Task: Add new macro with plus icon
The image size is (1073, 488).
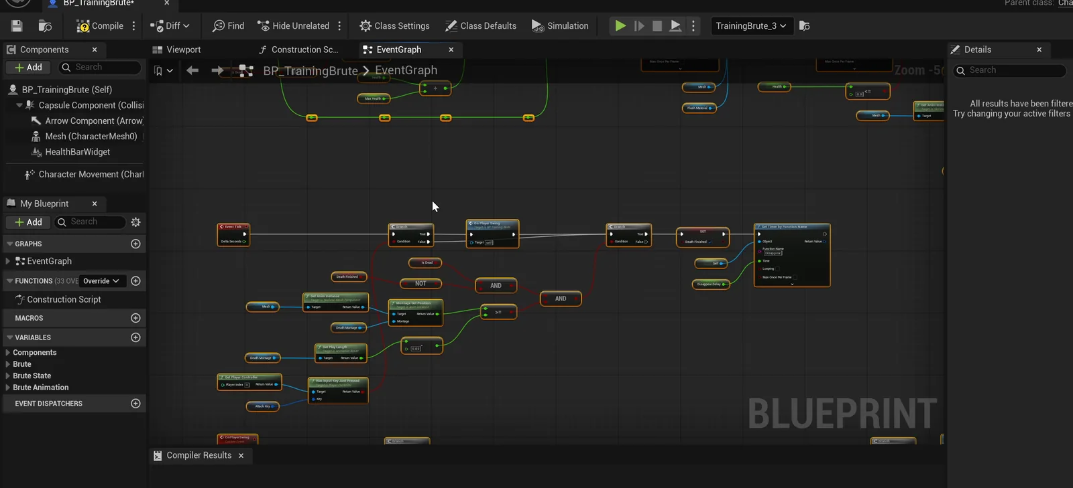Action: 135,318
